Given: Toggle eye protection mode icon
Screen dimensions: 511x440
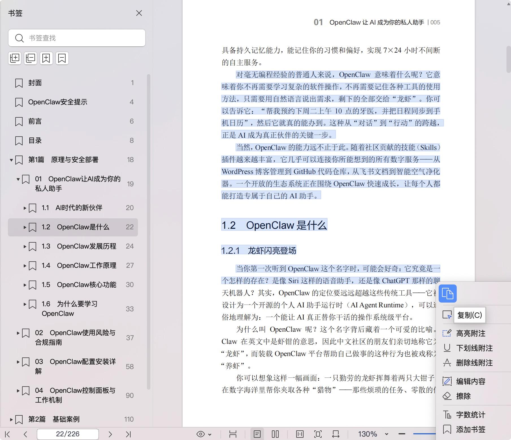Looking at the screenshot, I should coord(201,434).
